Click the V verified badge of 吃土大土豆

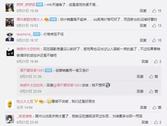click(x=36, y=101)
